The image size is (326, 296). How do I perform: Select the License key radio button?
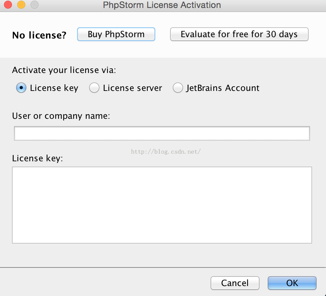[x=21, y=88]
